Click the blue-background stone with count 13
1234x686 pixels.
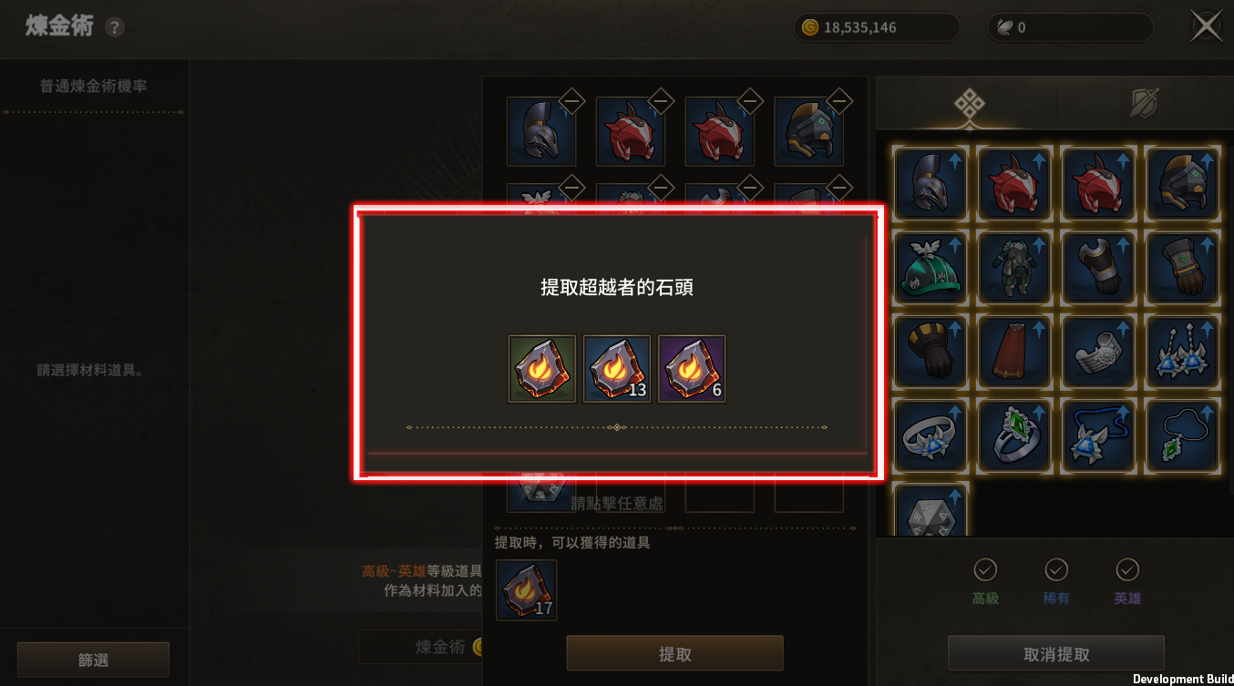[617, 369]
